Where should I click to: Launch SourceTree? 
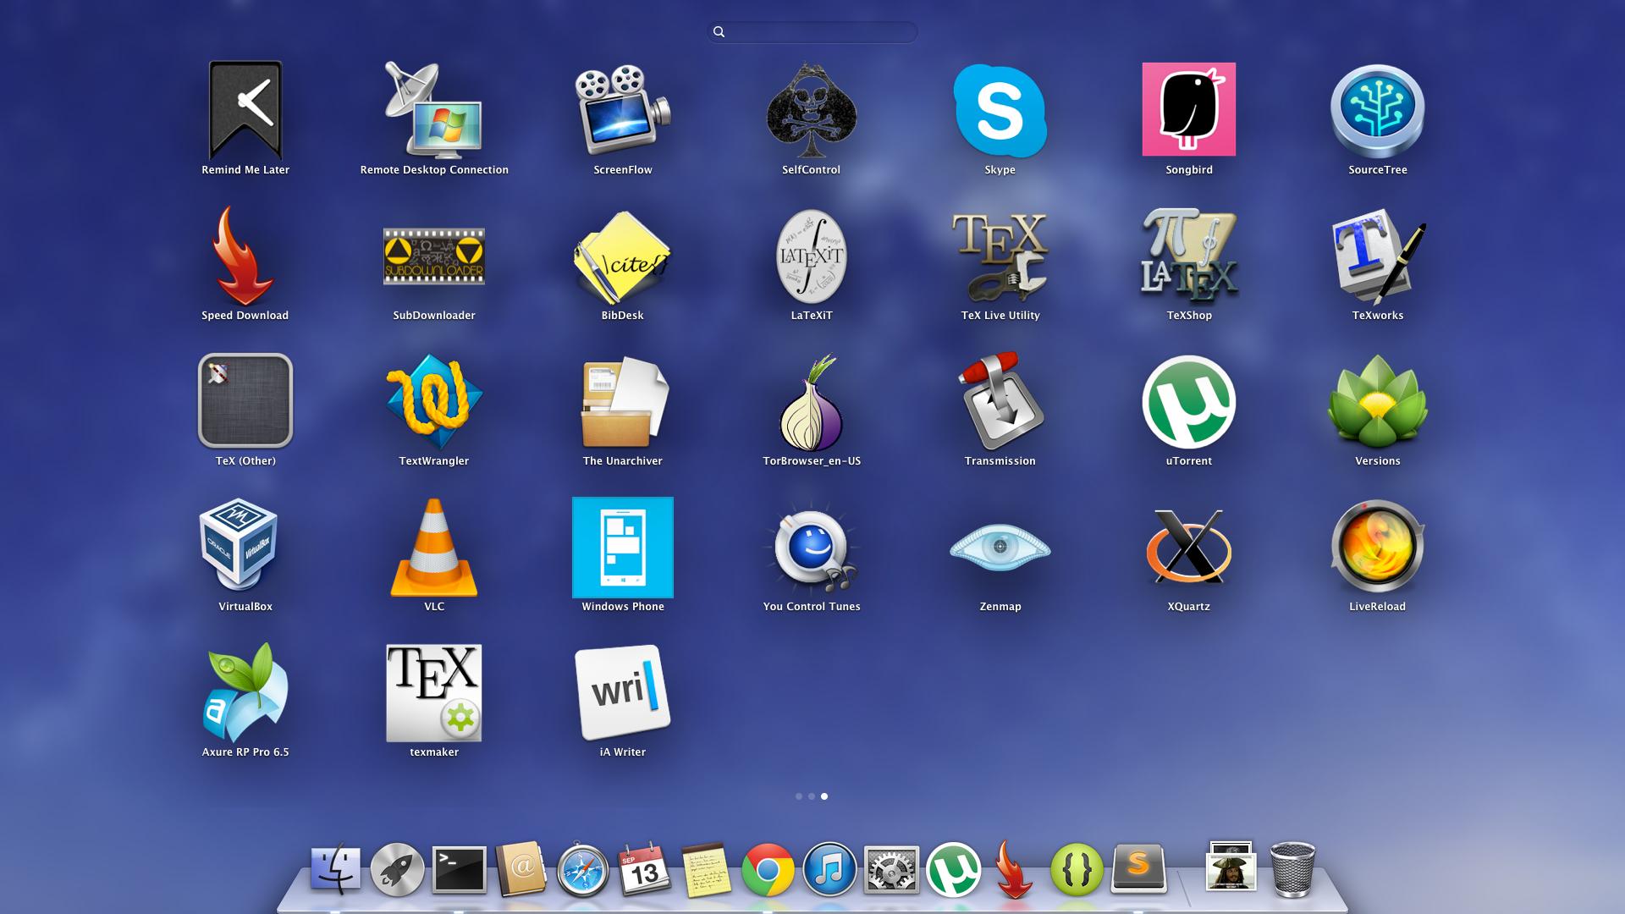[1378, 111]
